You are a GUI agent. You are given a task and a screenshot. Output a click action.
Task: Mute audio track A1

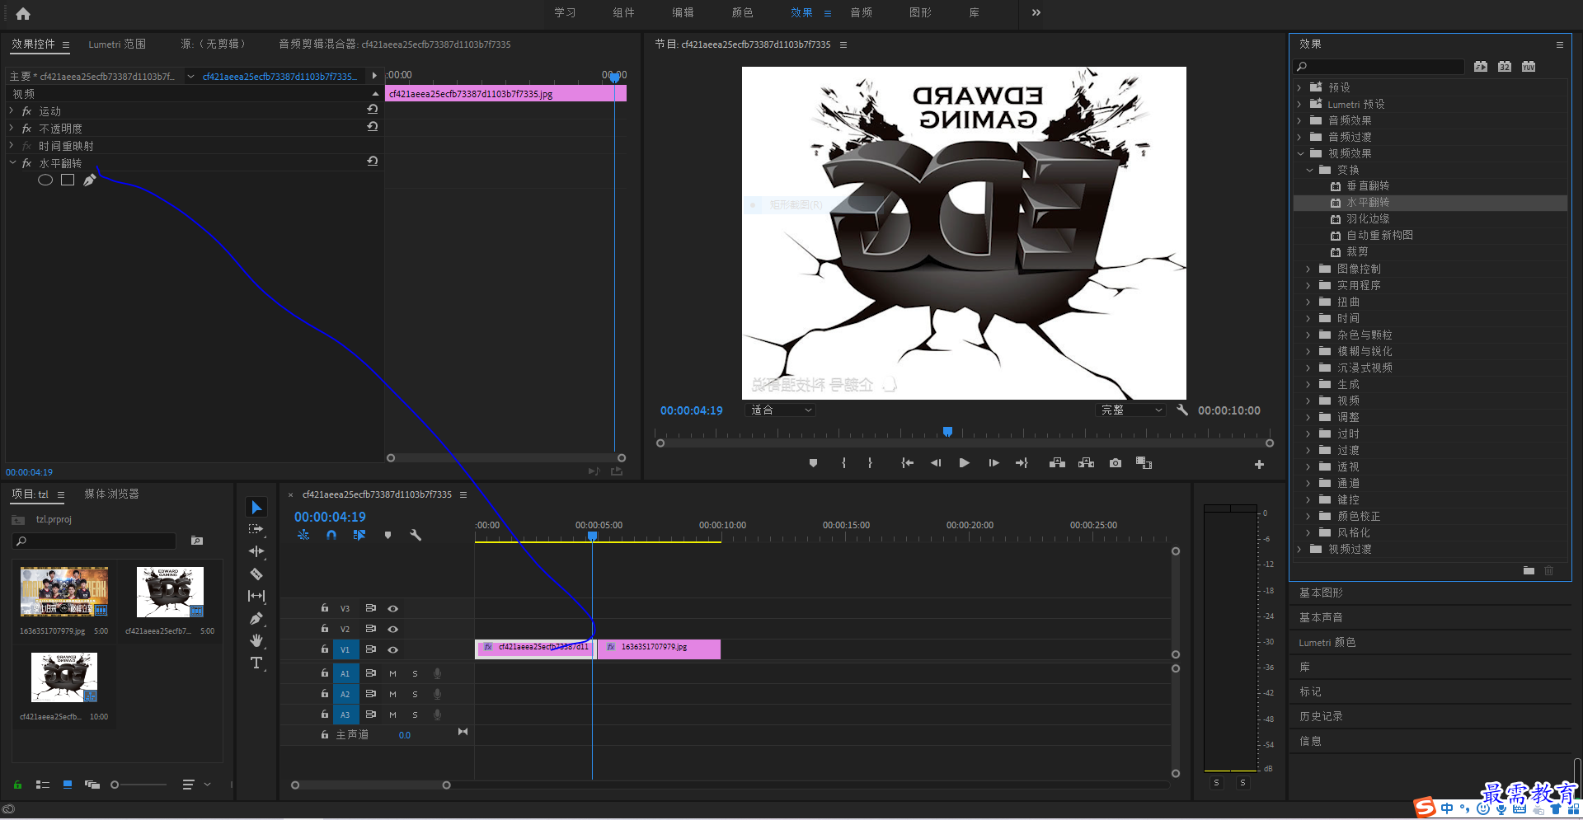click(x=392, y=673)
